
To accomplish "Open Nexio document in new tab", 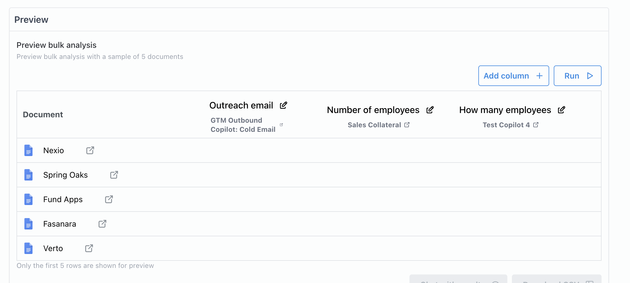I will (90, 150).
